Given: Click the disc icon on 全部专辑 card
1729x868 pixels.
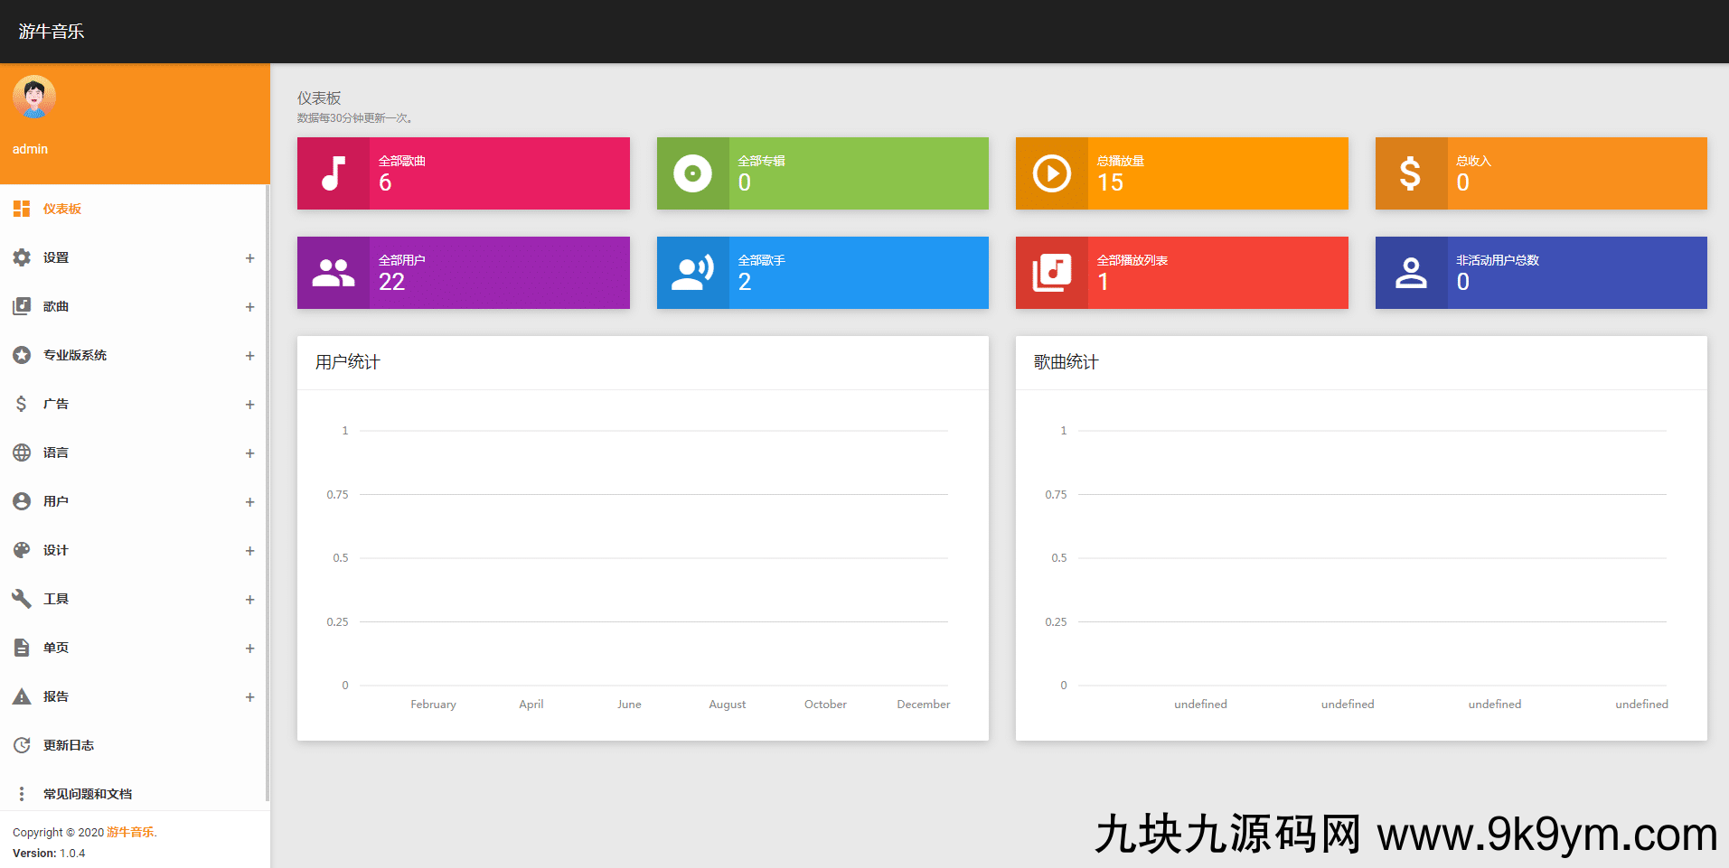Looking at the screenshot, I should (692, 173).
